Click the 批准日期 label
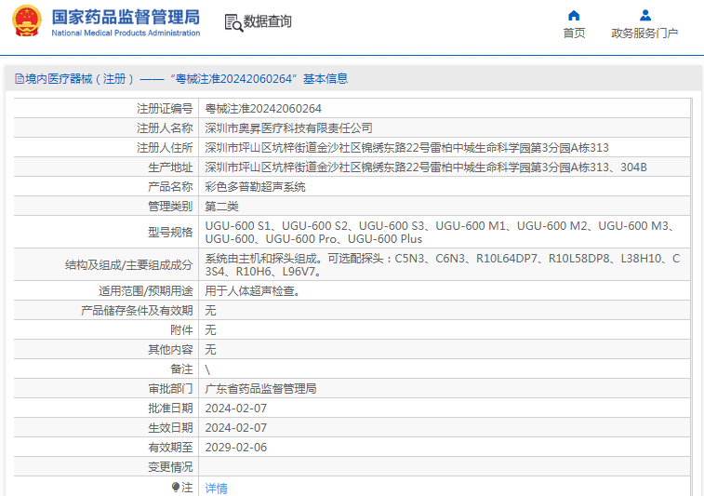Screen dimensions: 704x496 tap(170, 409)
